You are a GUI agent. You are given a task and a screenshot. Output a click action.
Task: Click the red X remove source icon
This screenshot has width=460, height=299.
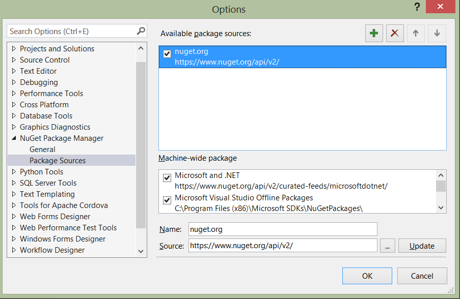pos(395,34)
